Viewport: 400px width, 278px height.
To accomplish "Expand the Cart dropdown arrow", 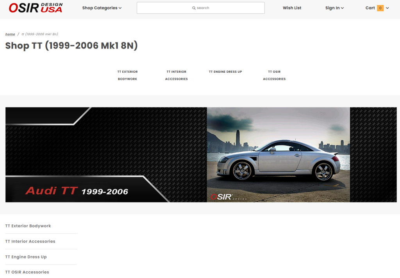I will tap(387, 8).
